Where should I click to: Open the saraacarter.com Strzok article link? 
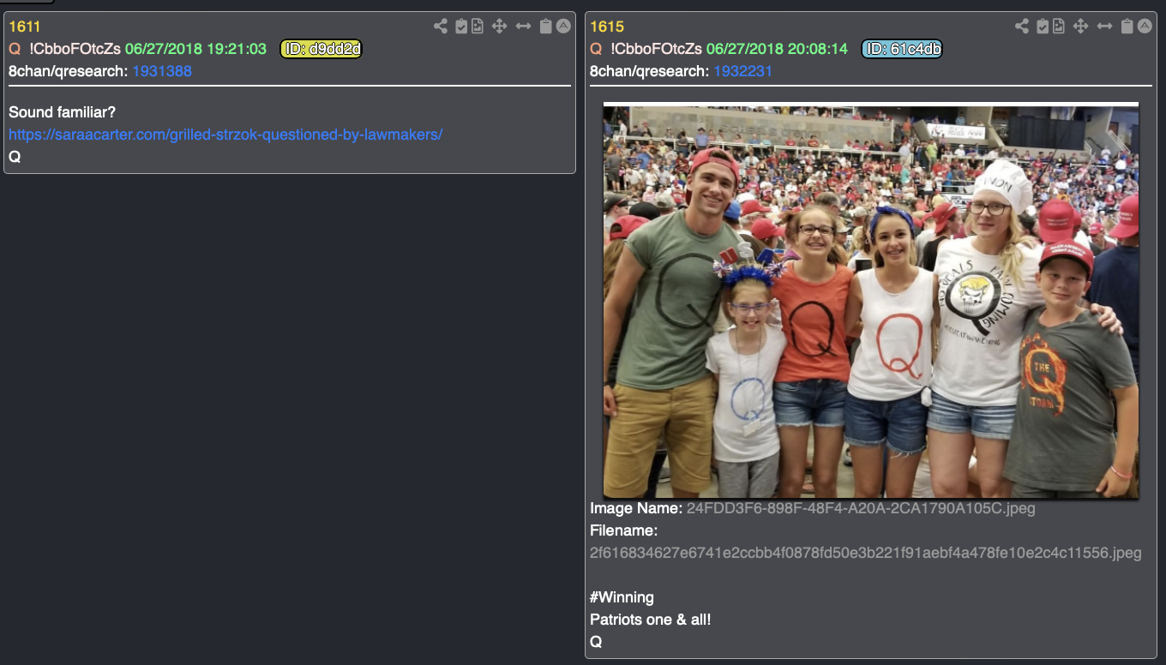point(225,135)
